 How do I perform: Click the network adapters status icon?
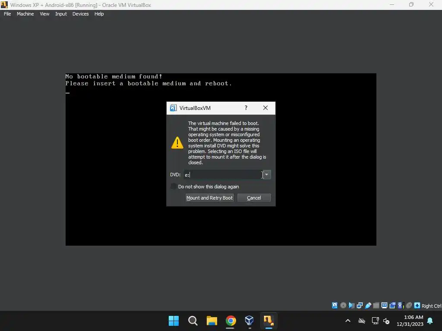pos(360,306)
